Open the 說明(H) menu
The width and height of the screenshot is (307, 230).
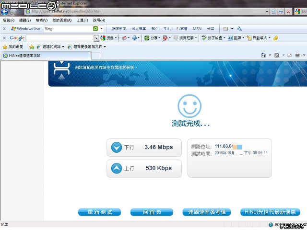point(99,20)
